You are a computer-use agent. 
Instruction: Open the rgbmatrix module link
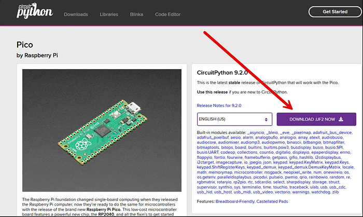coord(206,182)
